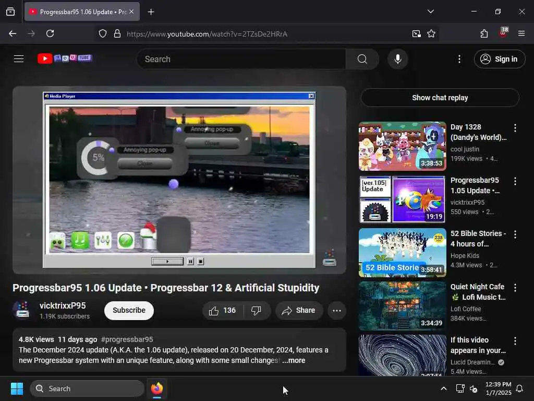
Task: Open options for Progressbar95 1.05 Update video
Action: click(515, 181)
